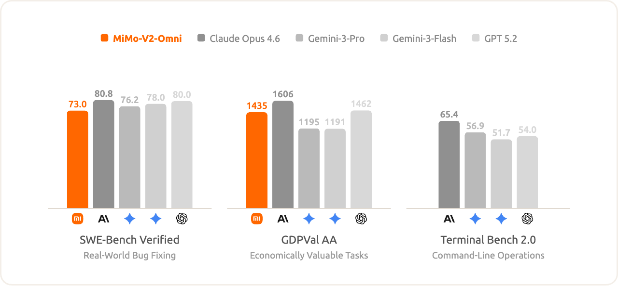Open the GDPVal AA chart title
Image resolution: width=618 pixels, height=286 pixels.
(x=309, y=239)
